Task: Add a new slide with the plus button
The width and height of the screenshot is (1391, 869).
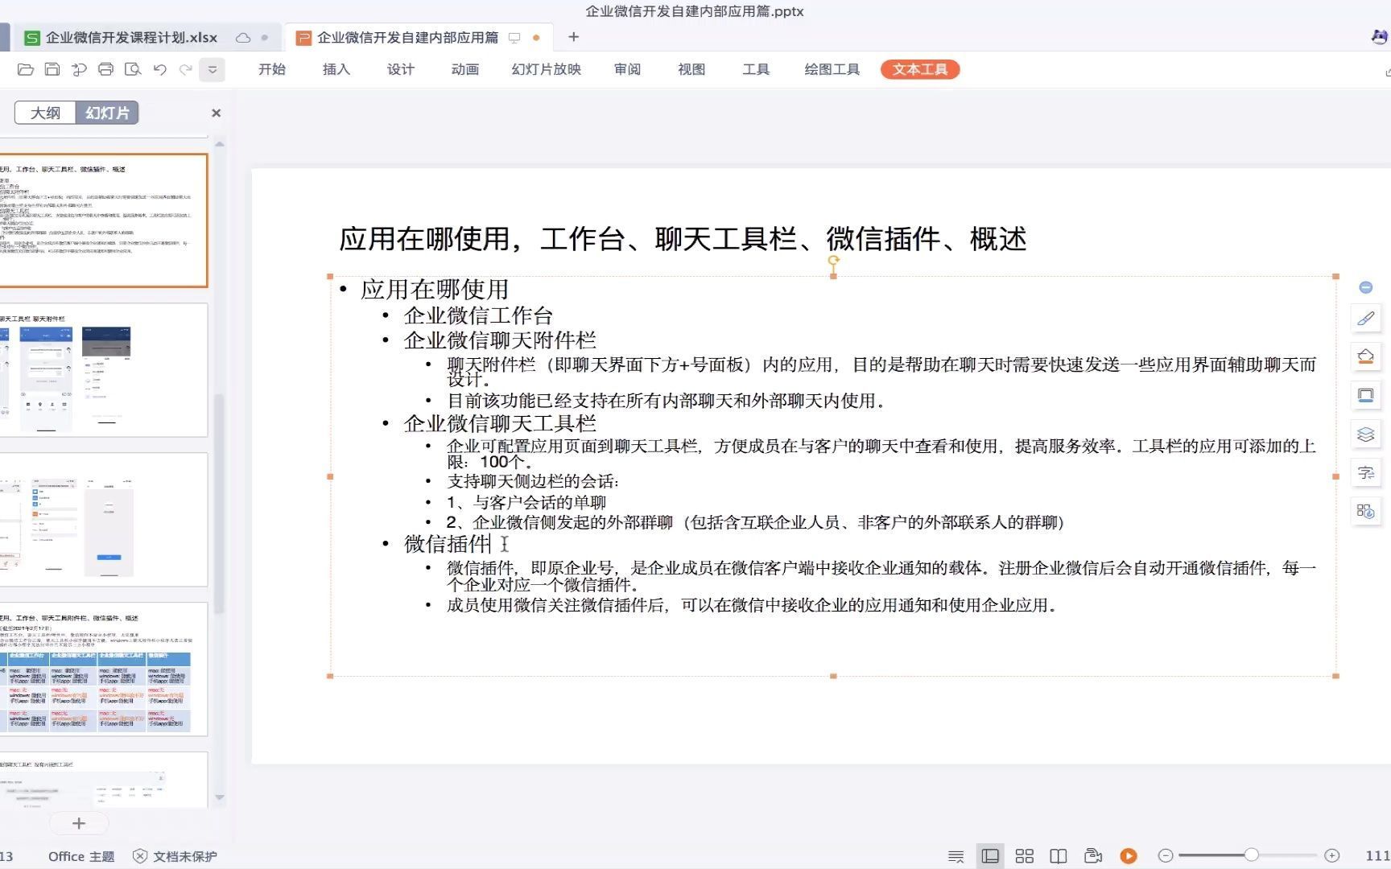Action: pyautogui.click(x=79, y=823)
